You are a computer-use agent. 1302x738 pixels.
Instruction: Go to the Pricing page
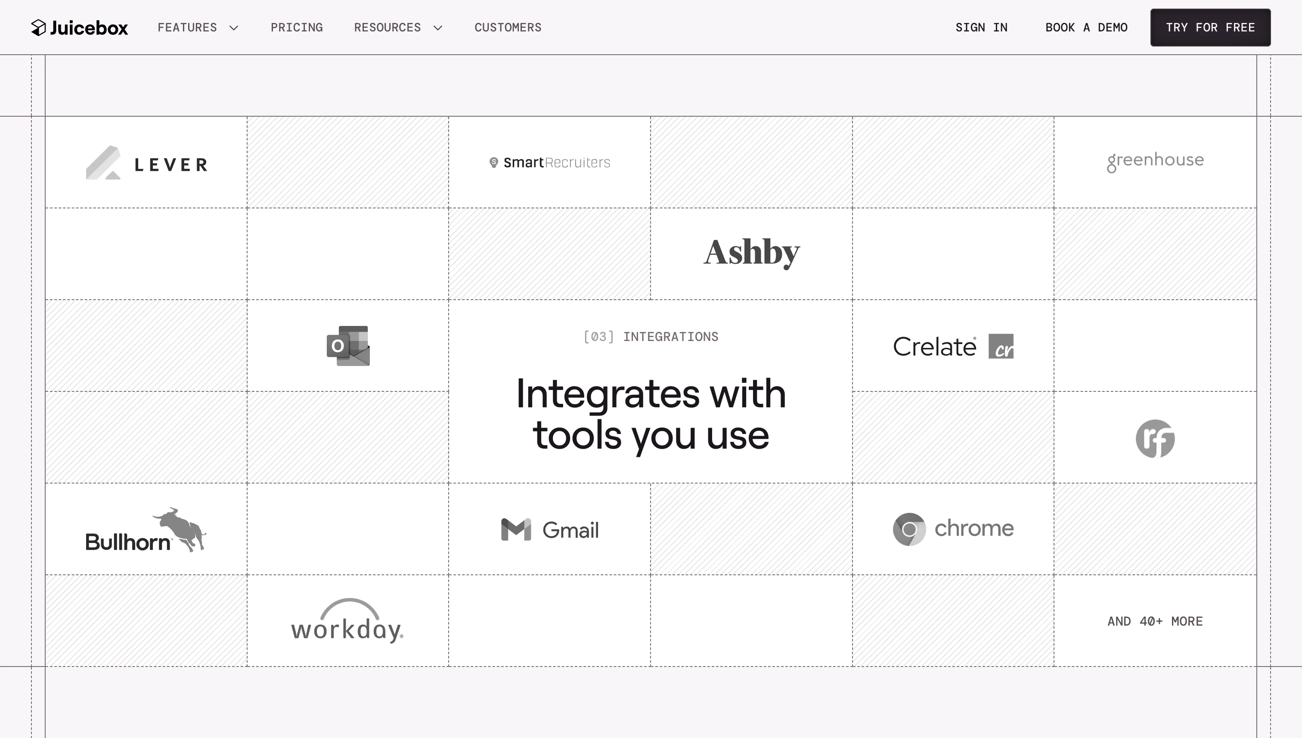(x=297, y=28)
